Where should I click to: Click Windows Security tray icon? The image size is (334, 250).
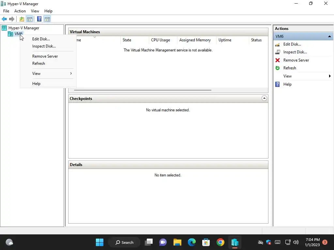(x=269, y=242)
